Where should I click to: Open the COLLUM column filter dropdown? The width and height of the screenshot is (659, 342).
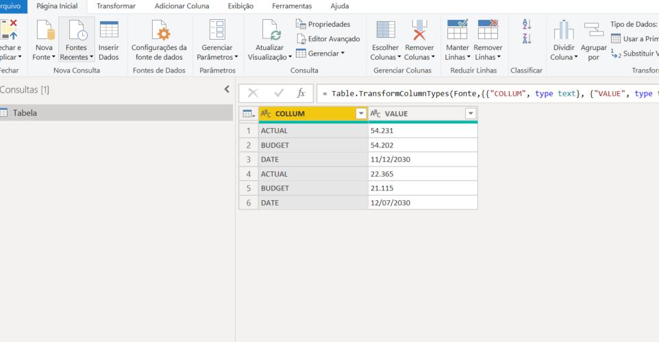click(x=360, y=114)
